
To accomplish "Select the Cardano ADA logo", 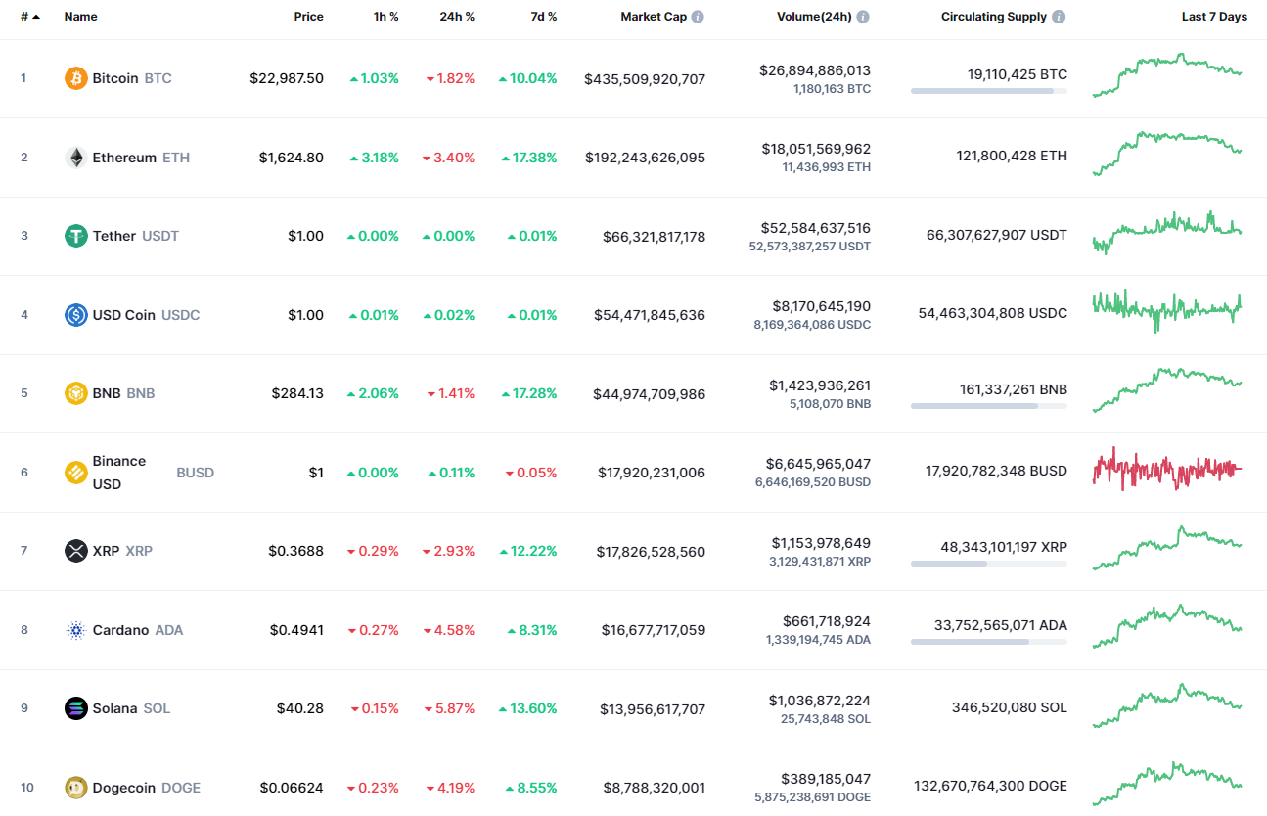I will point(75,630).
